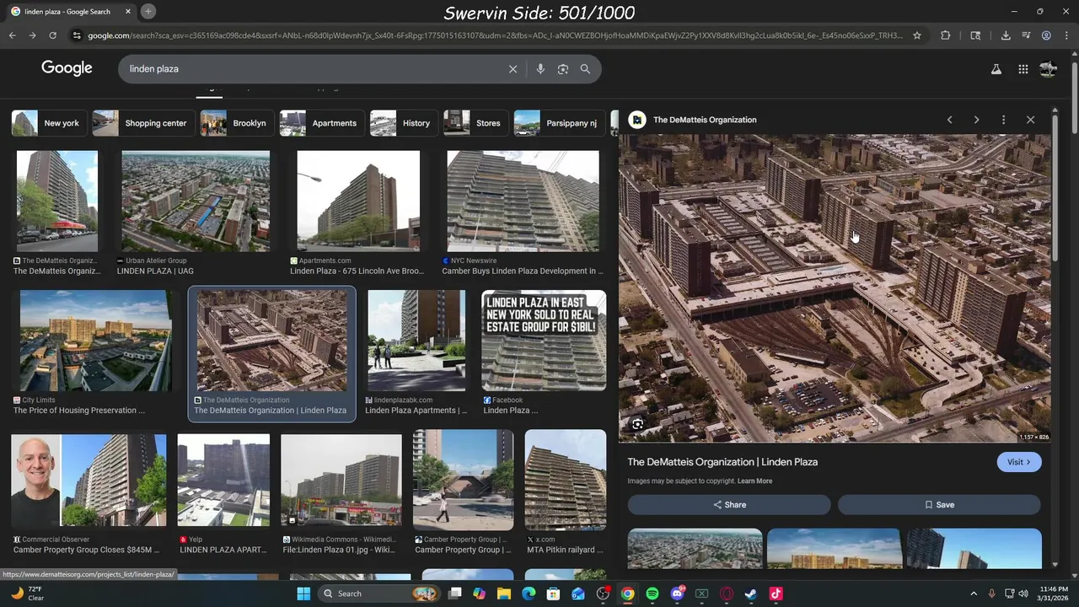Open Windows Start menu

[x=303, y=594]
